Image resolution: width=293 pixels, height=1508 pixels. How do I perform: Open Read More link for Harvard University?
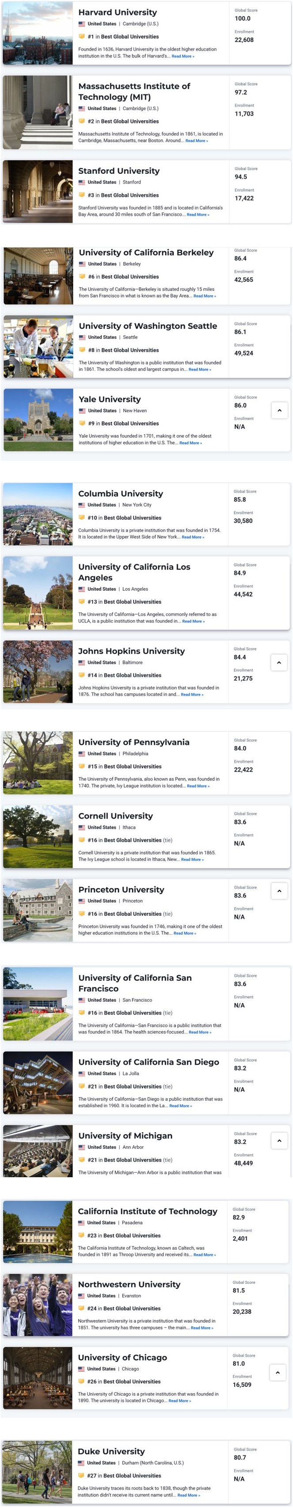pyautogui.click(x=183, y=57)
